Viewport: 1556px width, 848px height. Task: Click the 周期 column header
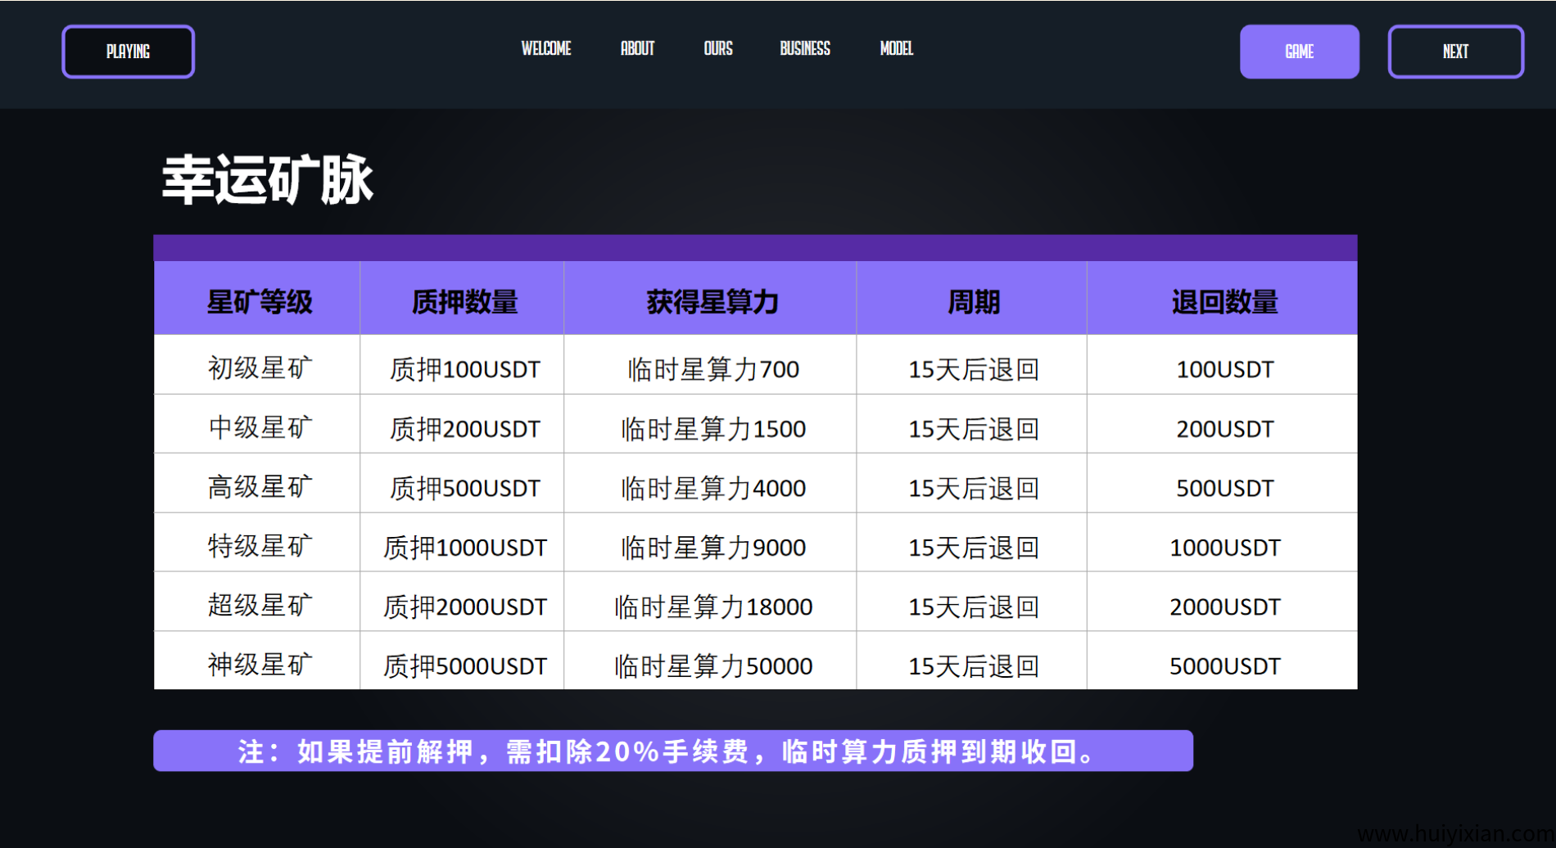coord(973,302)
